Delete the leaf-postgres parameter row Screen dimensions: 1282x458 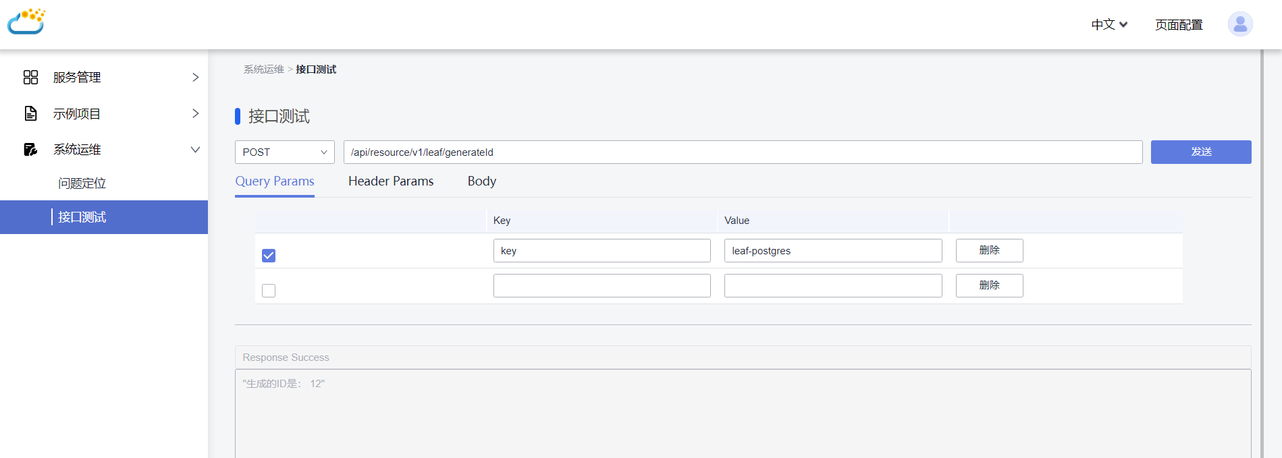pos(989,250)
